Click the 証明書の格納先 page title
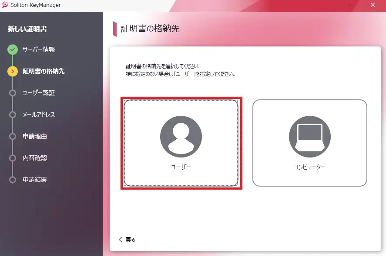The height and width of the screenshot is (256, 386). [x=150, y=29]
